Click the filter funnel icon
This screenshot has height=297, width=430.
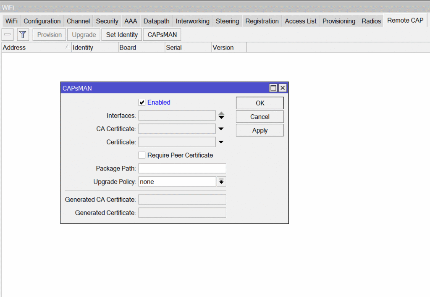23,35
